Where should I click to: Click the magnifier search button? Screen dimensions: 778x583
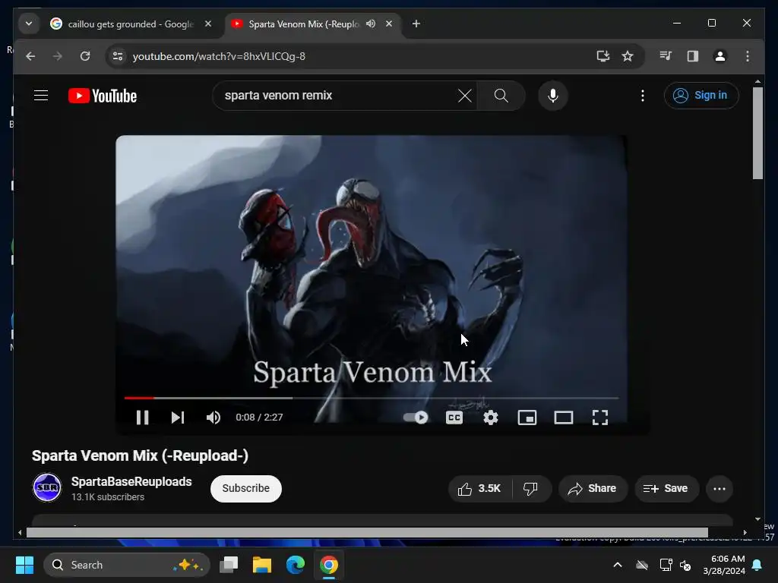click(501, 95)
